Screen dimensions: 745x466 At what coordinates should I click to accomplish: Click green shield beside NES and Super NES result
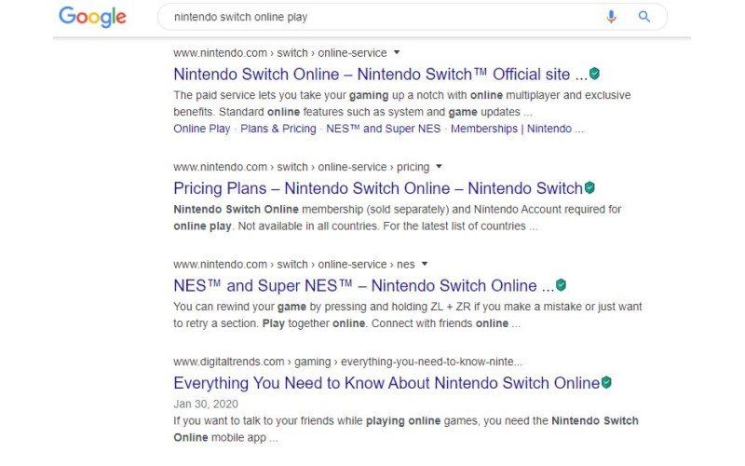tap(562, 285)
